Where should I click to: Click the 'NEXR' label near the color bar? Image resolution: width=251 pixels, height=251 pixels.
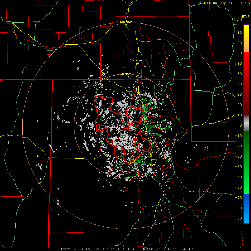245,17
